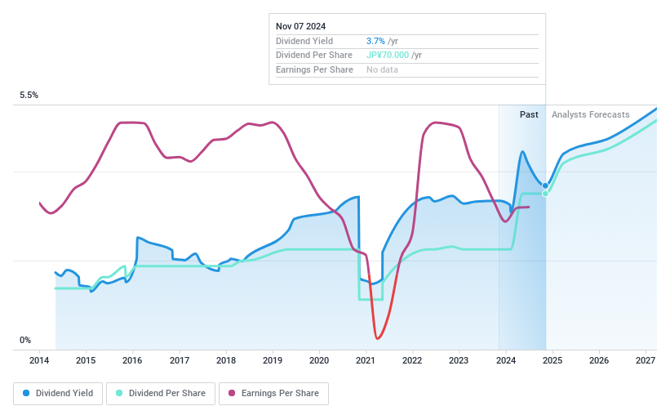
Task: Click the 3.7% dividend yield value
Action: (x=375, y=41)
